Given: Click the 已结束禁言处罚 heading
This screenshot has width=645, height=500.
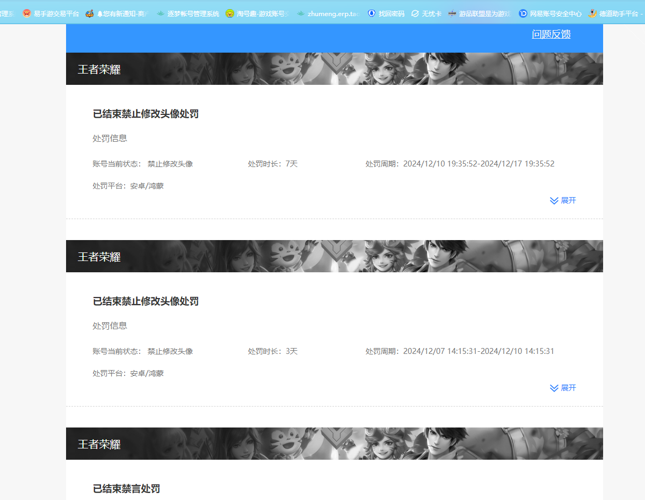Looking at the screenshot, I should 126,489.
